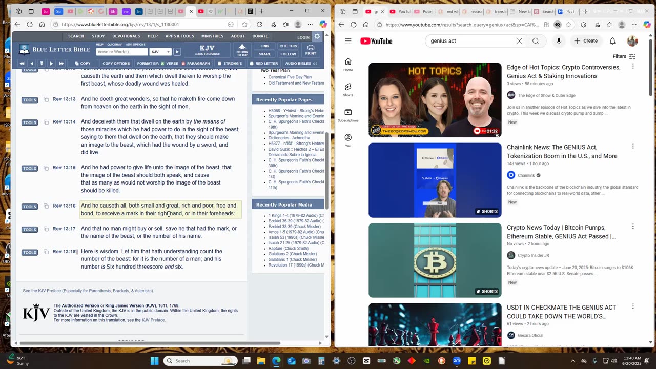
Task: Open the About menu
Action: click(238, 36)
